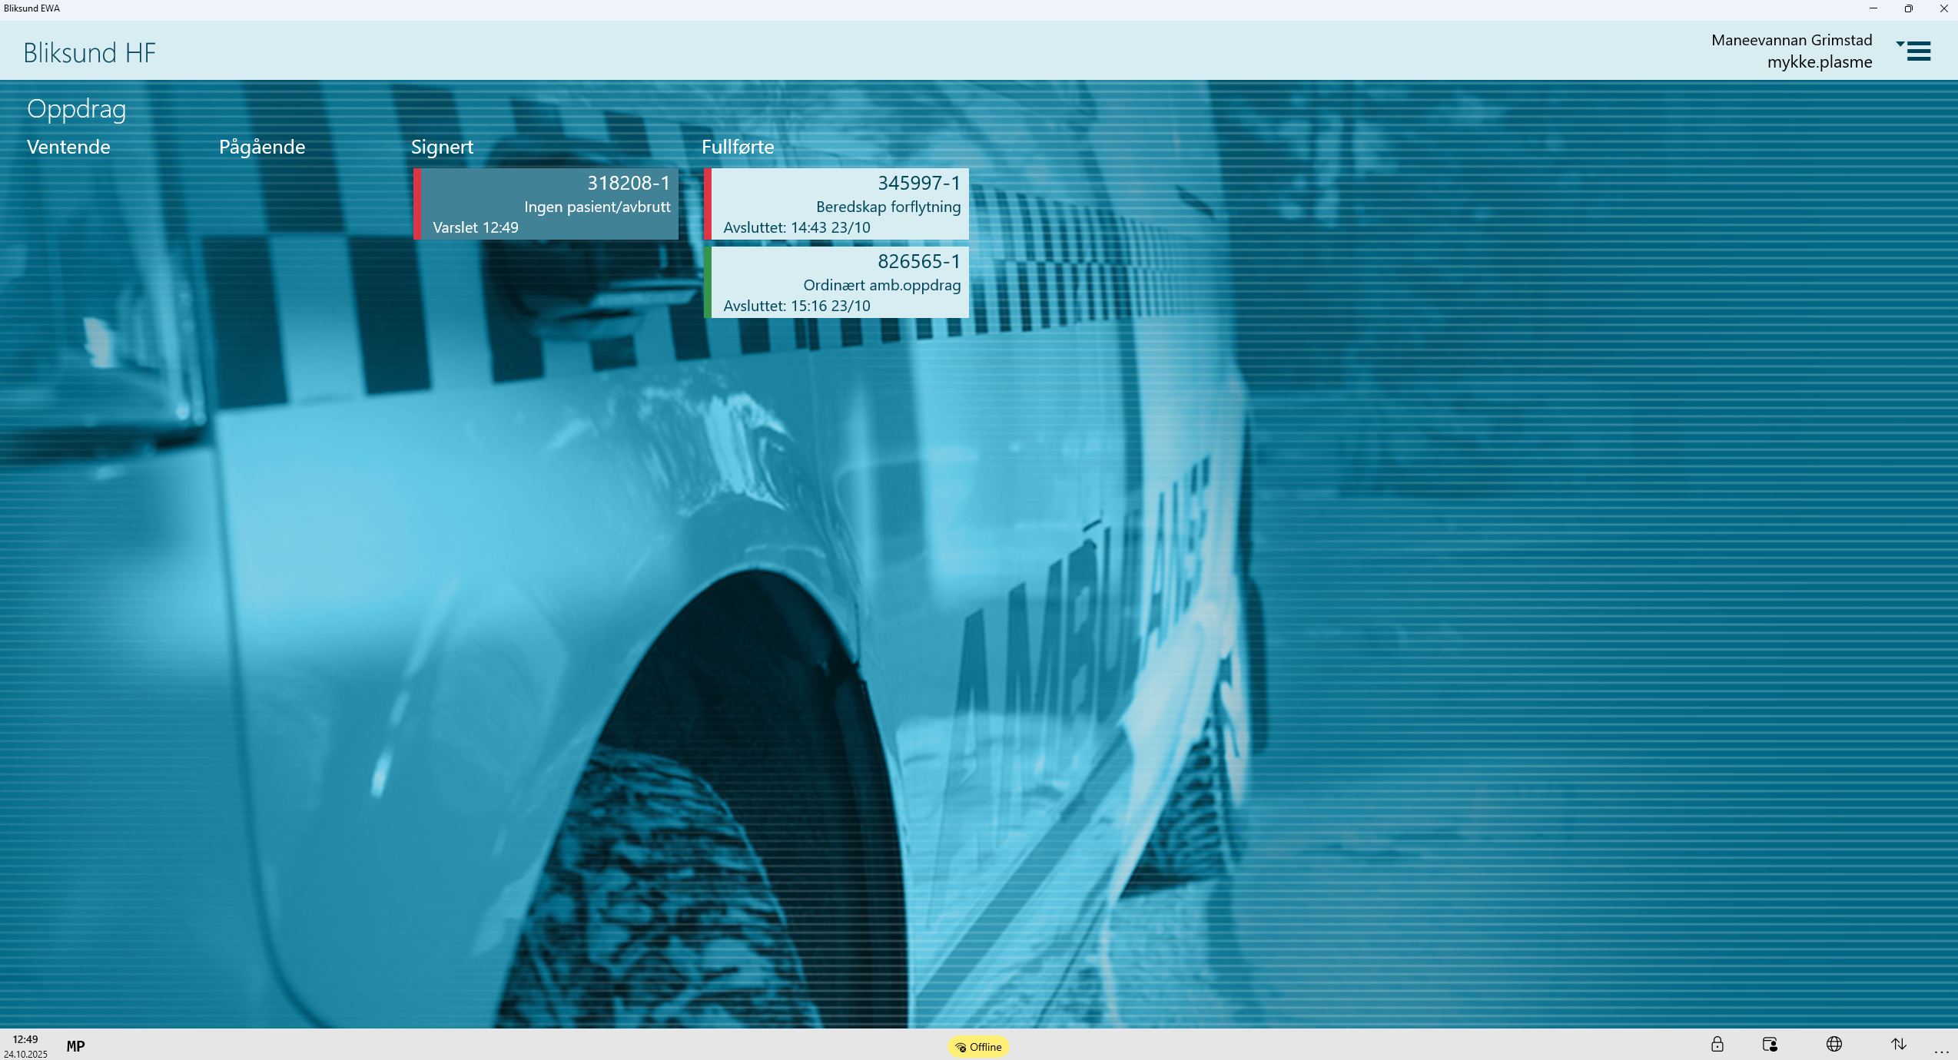
Task: Click the Oppdrag heading
Action: coord(76,109)
